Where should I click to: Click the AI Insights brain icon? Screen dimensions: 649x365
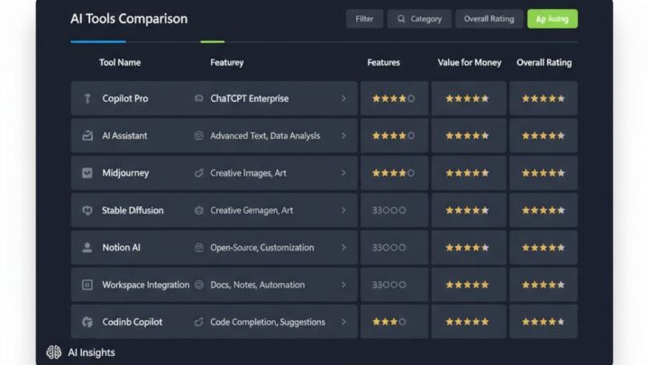(x=54, y=352)
